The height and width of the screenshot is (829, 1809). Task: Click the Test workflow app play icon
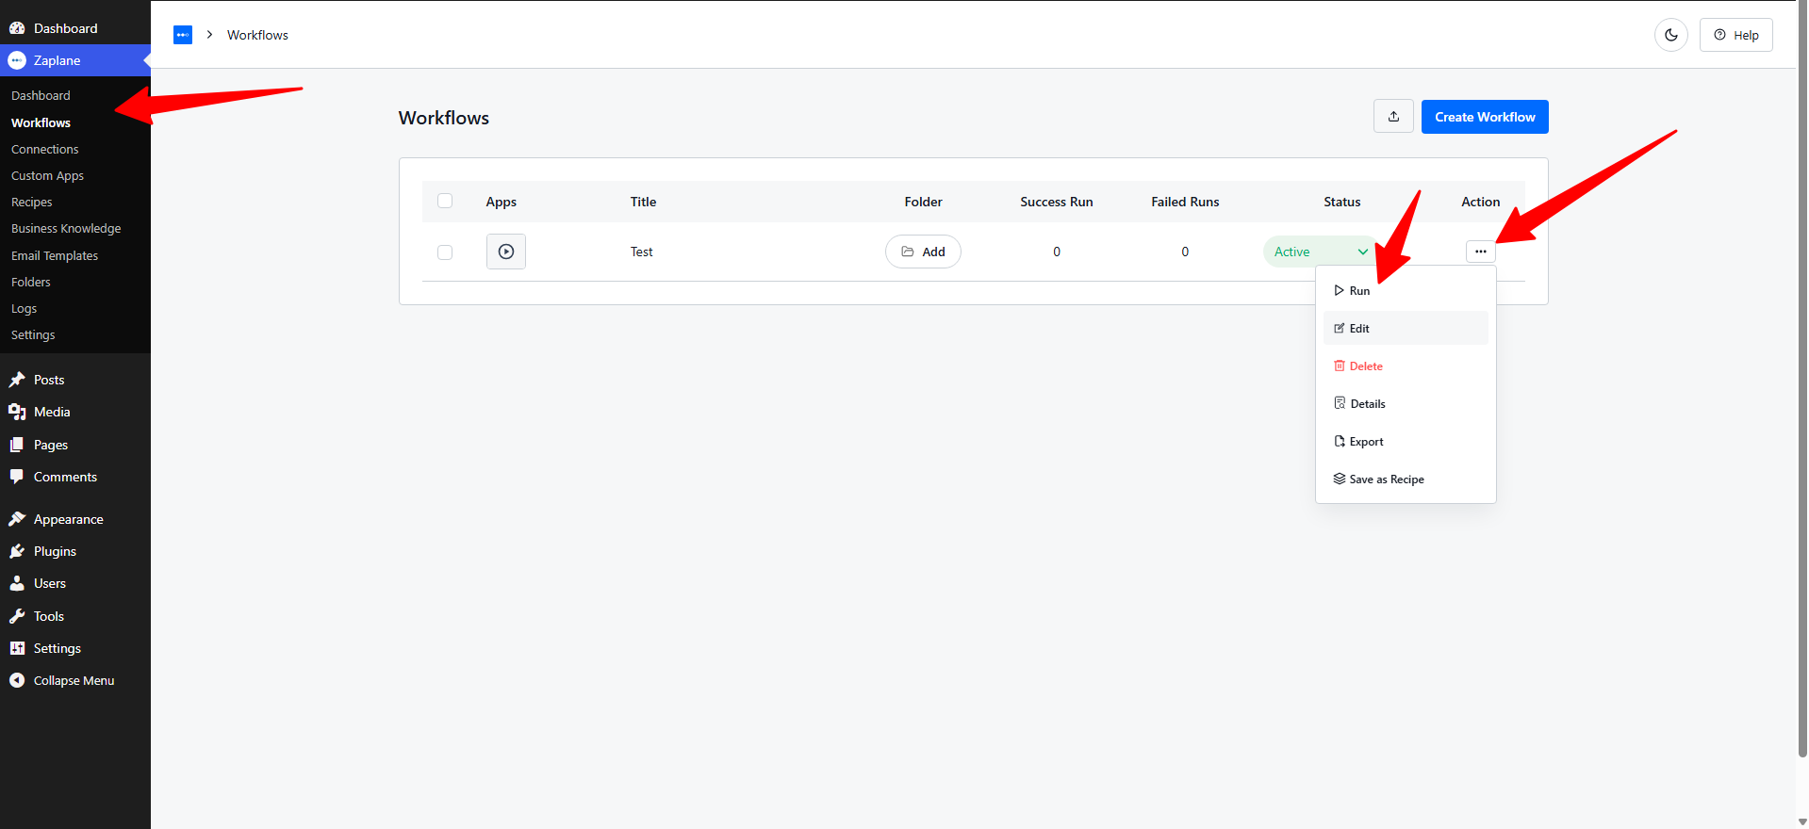pyautogui.click(x=506, y=252)
